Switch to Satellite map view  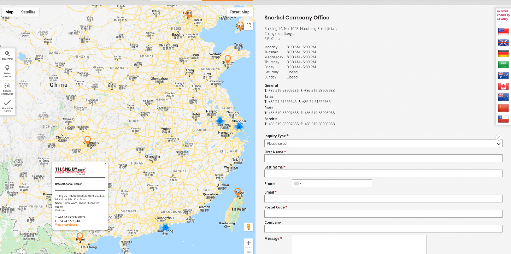click(x=28, y=12)
